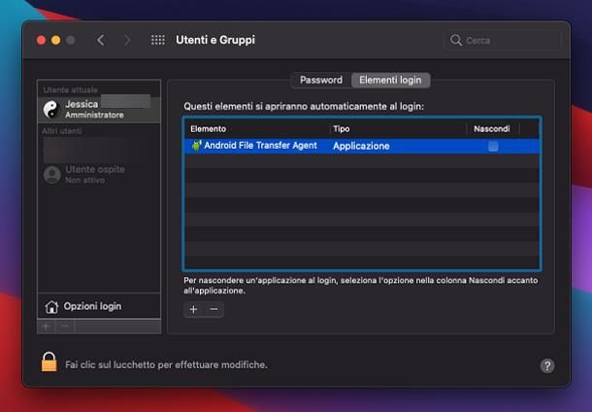Click the Android File Transfer Agent icon
The image size is (592, 412).
click(x=196, y=146)
